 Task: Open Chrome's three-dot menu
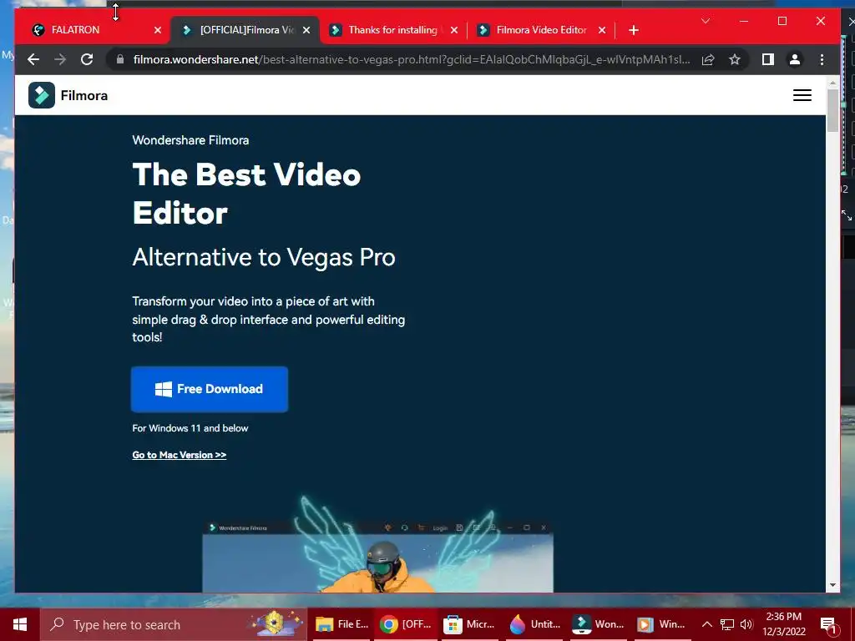tap(822, 59)
